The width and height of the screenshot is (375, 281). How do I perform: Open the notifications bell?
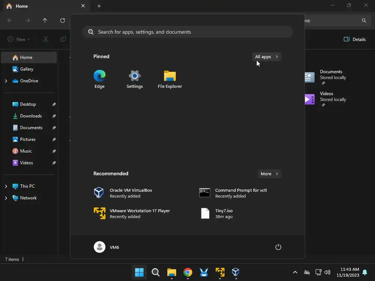pos(365,272)
